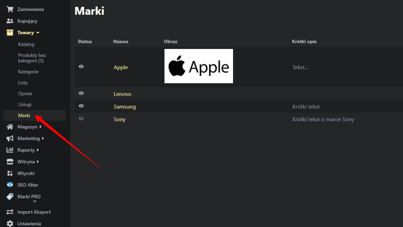Screen dimensions: 403x227
Task: Click the Raporty chart icon
Action: pyautogui.click(x=10, y=150)
